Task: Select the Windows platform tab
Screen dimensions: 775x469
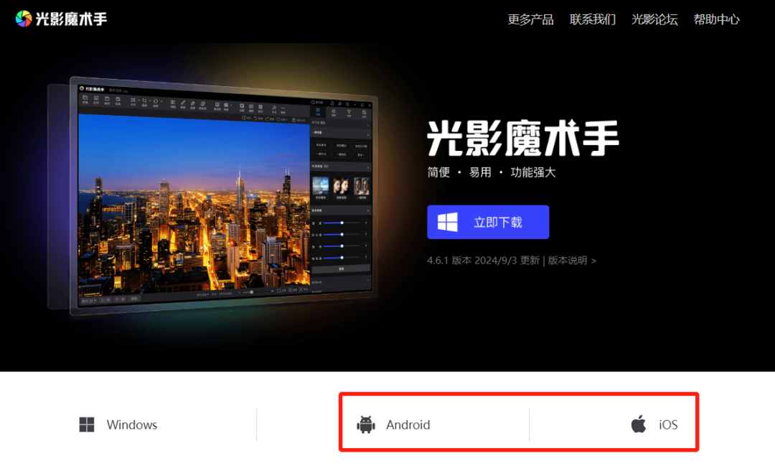Action: [118, 424]
